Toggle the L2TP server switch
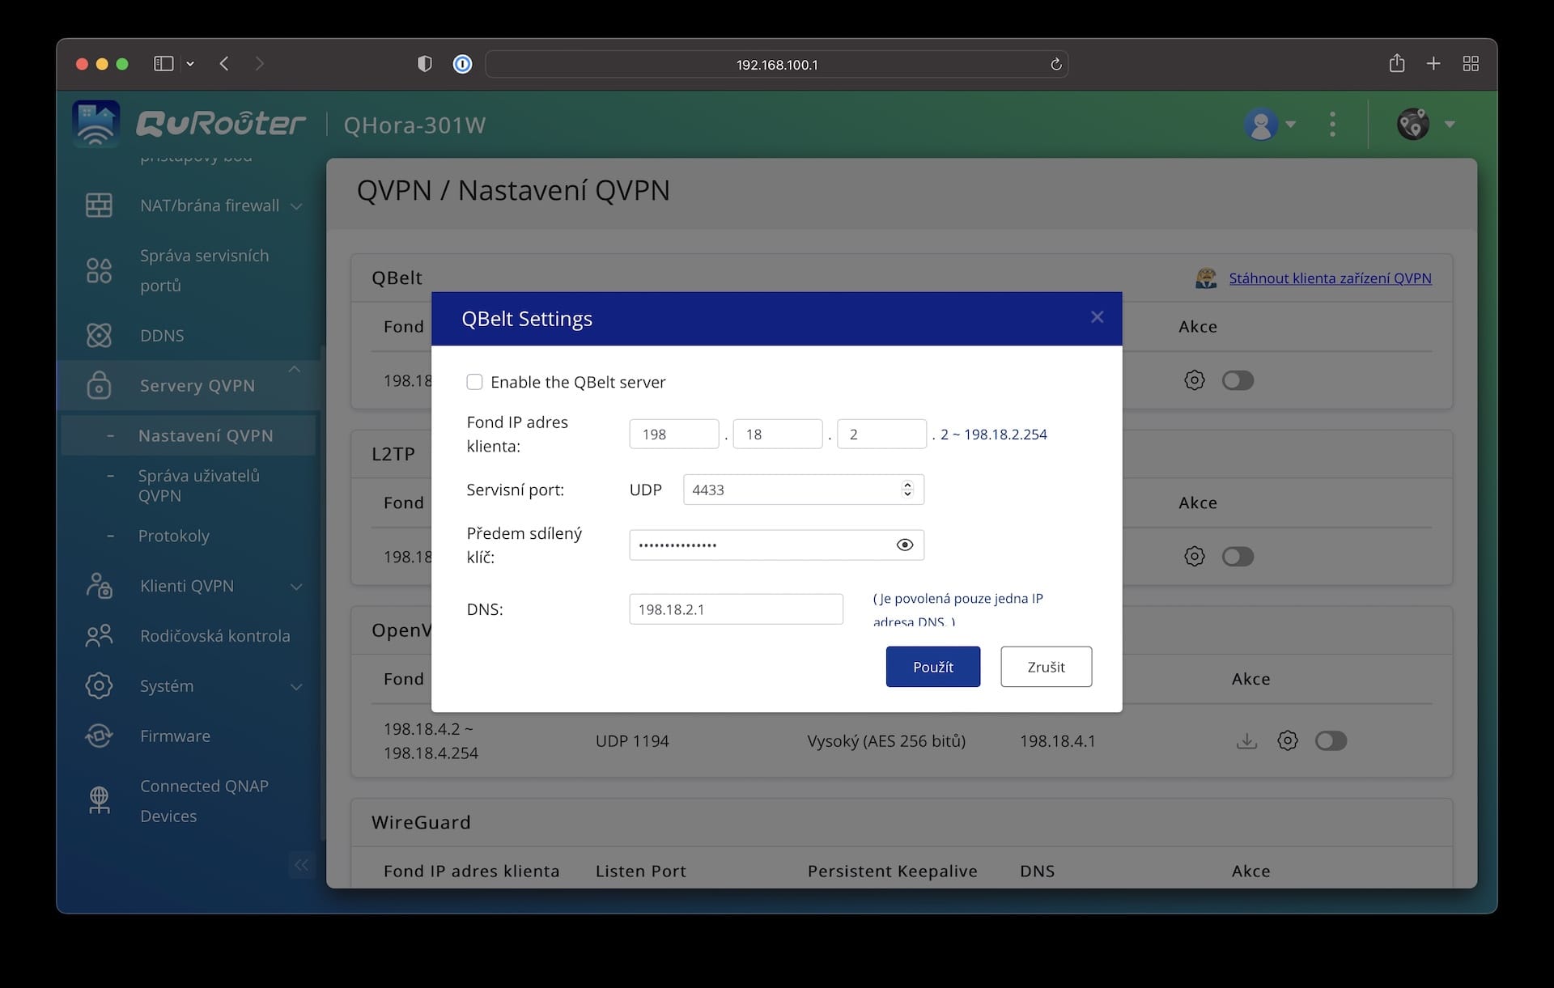The height and width of the screenshot is (988, 1554). [x=1238, y=557]
